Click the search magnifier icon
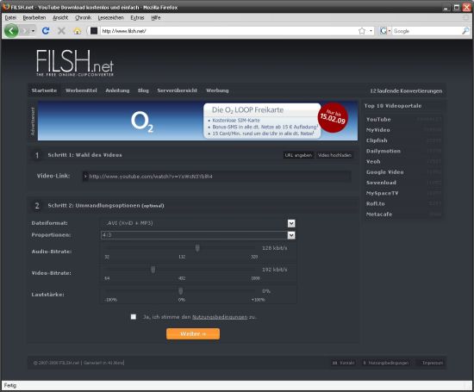This screenshot has height=392, width=474. [x=465, y=31]
